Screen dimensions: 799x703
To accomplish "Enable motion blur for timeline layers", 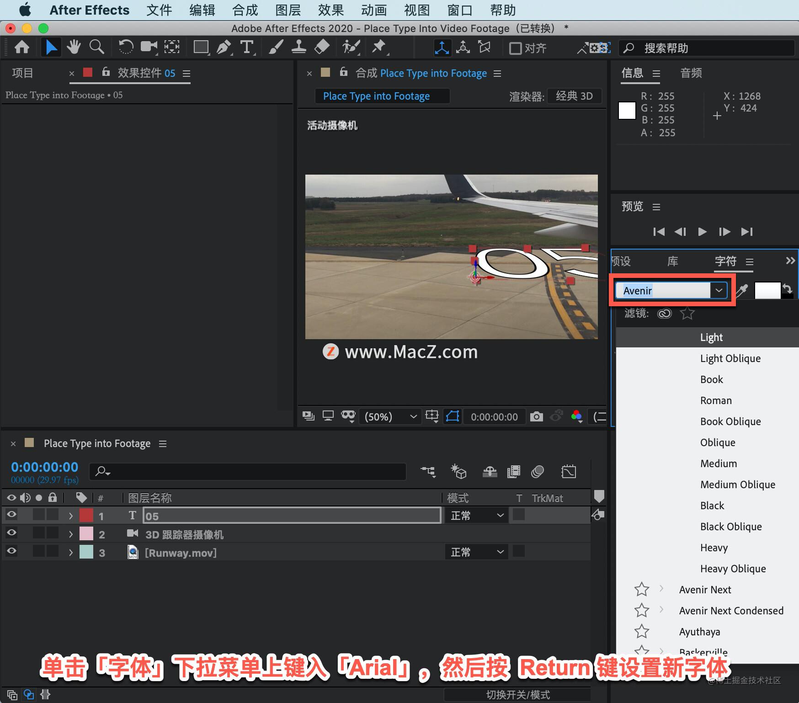I will coord(538,472).
